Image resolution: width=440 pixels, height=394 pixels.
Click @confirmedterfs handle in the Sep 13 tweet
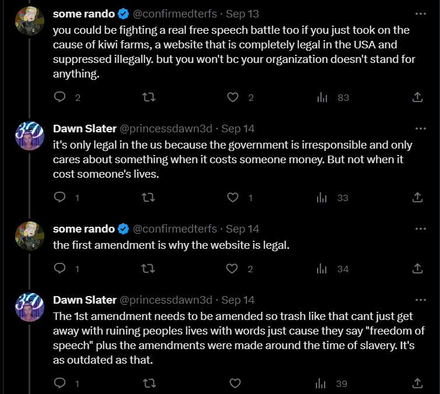(174, 14)
